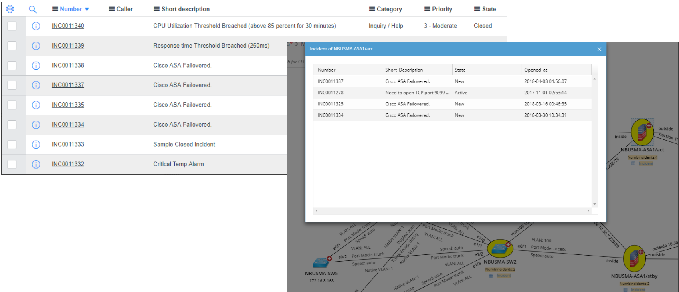Image resolution: width=679 pixels, height=292 pixels.
Task: Open info preview for INC0011340
Action: click(36, 26)
